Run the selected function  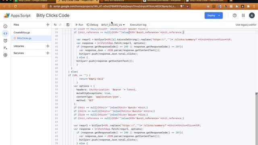[79, 25]
